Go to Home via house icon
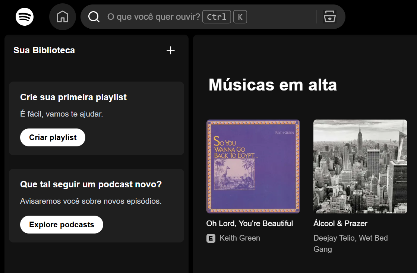Viewport: 417px width, 273px height. tap(63, 17)
